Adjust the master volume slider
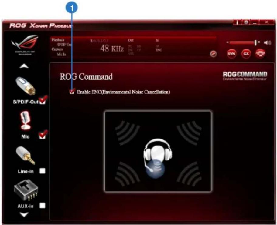This screenshot has height=225, width=277. (x=243, y=42)
